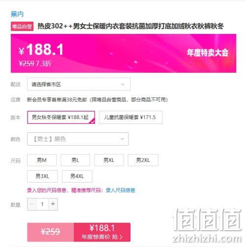Choose size 男L
This screenshot has height=247, width=246.
click(x=75, y=160)
